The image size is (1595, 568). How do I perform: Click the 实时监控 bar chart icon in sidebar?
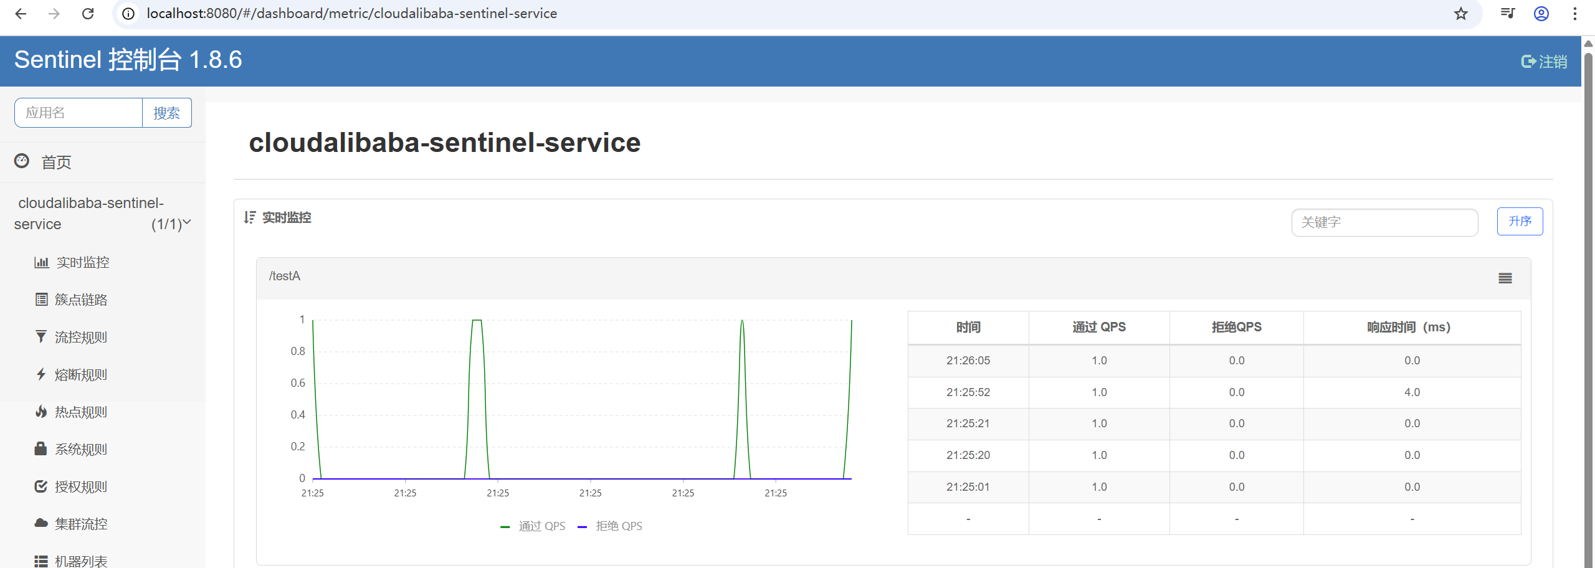[x=42, y=262]
